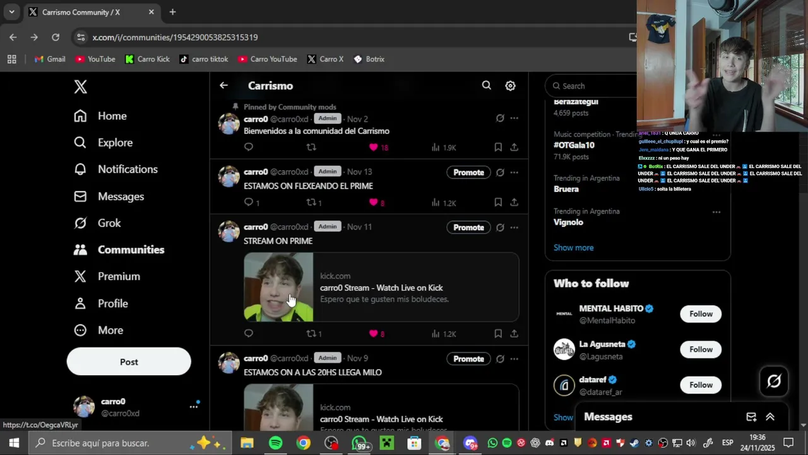Search within the Carrismo community
The width and height of the screenshot is (808, 455).
tap(487, 85)
